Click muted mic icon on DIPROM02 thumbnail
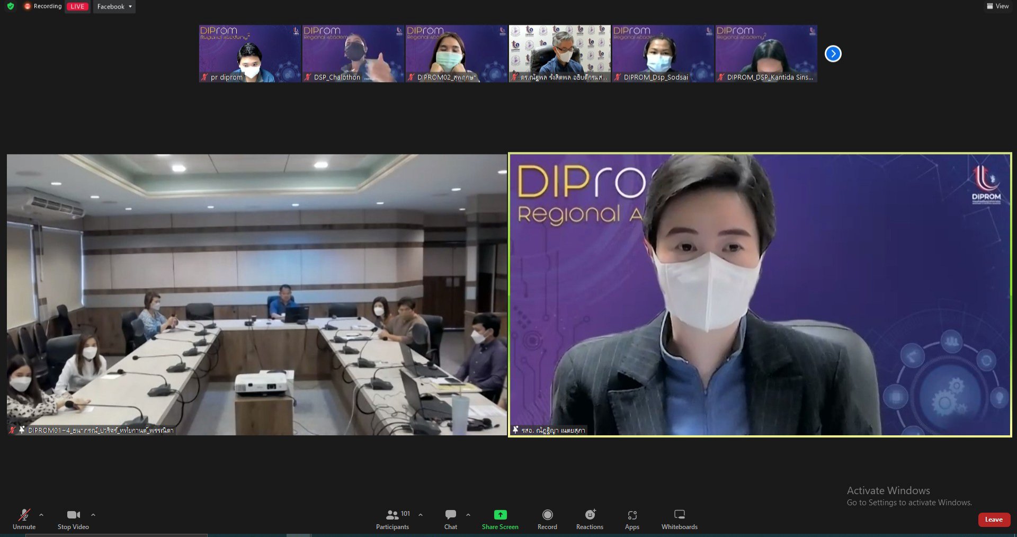 (x=411, y=77)
